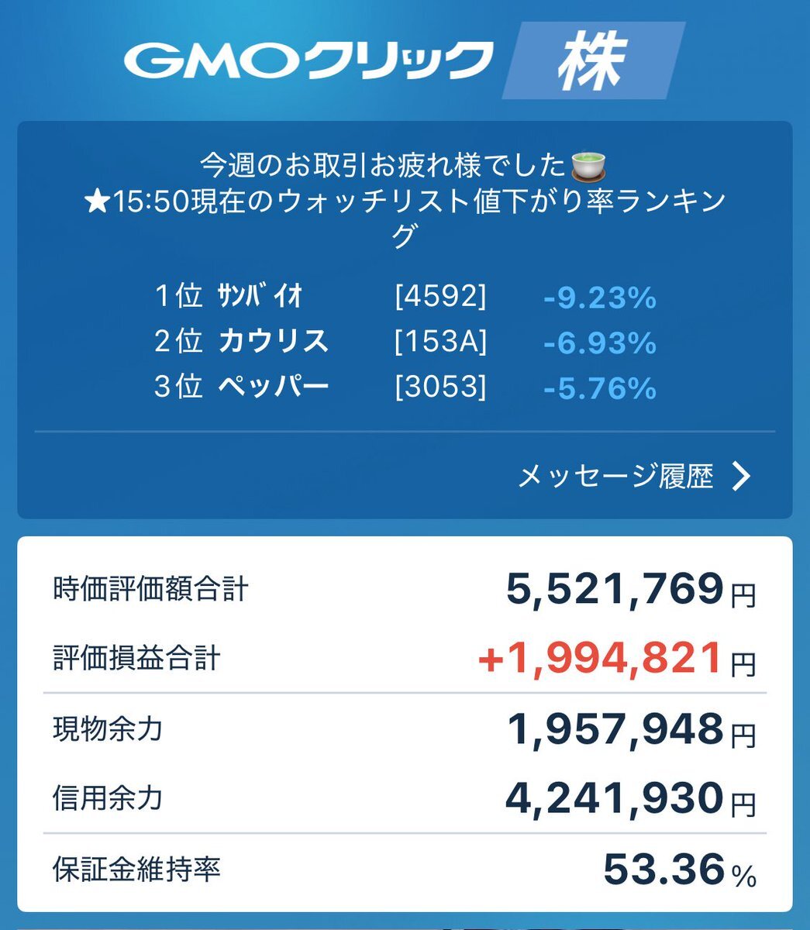810x930 pixels.
Task: Click stock code [4592]
Action: click(441, 297)
